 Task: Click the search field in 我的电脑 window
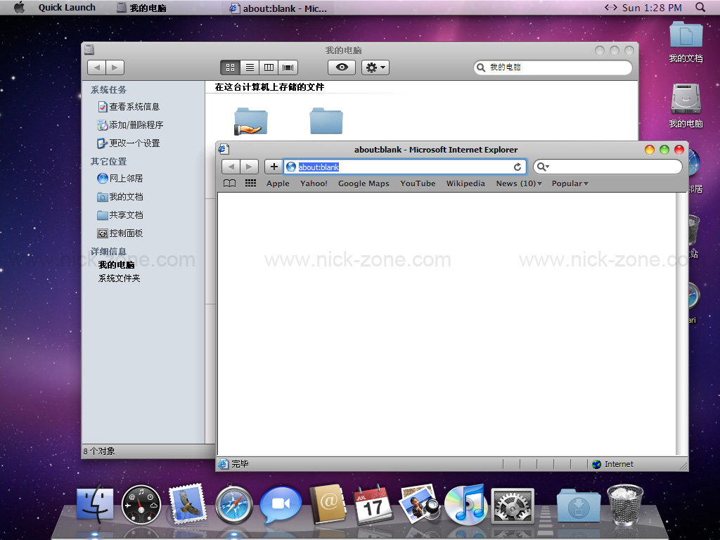pyautogui.click(x=553, y=67)
